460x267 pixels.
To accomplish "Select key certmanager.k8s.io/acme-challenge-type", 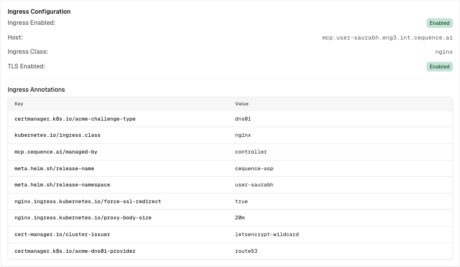I will click(75, 119).
